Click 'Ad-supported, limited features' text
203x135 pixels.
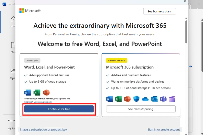click(x=49, y=75)
